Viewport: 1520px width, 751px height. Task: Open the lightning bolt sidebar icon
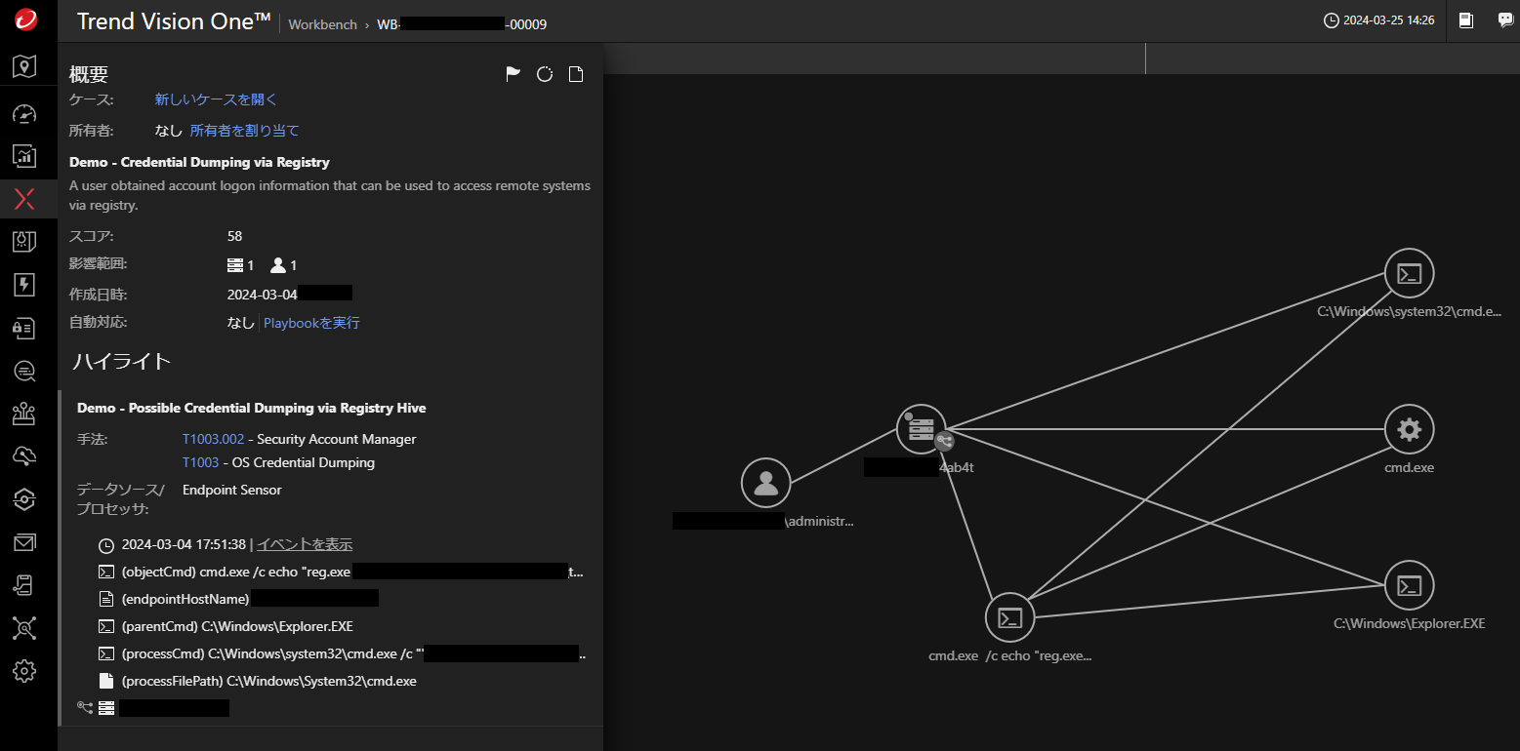click(24, 284)
